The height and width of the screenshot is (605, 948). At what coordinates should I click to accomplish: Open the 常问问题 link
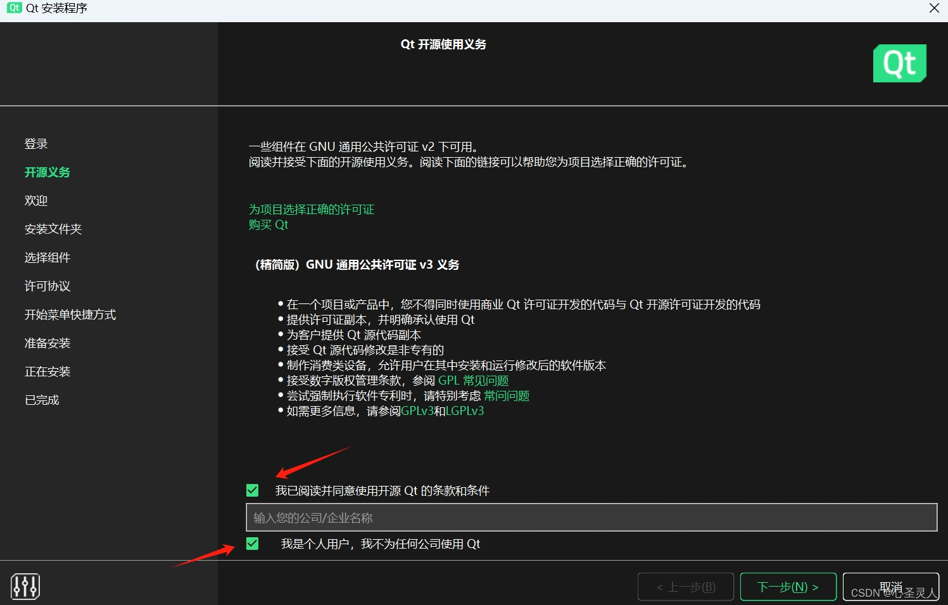(x=506, y=395)
